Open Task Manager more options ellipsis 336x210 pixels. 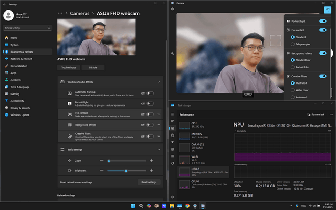tap(331, 114)
